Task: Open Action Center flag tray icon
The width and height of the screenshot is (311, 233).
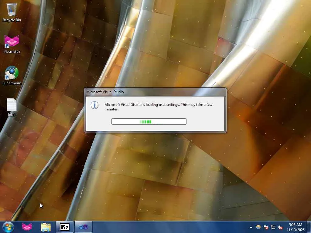Action: point(266,227)
